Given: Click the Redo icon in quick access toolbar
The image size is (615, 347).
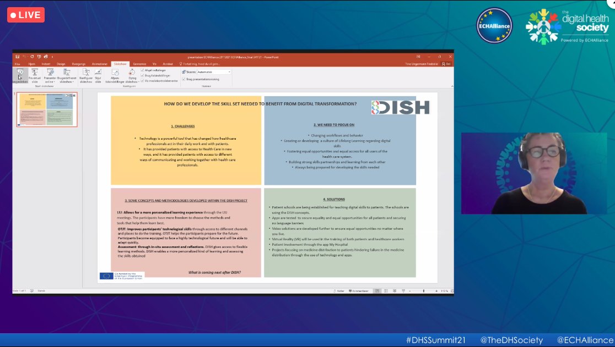Looking at the screenshot, I should point(32,57).
